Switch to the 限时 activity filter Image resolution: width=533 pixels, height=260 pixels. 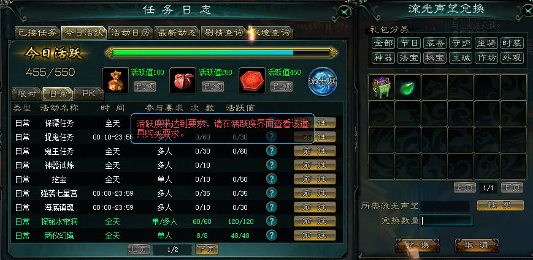[26, 94]
